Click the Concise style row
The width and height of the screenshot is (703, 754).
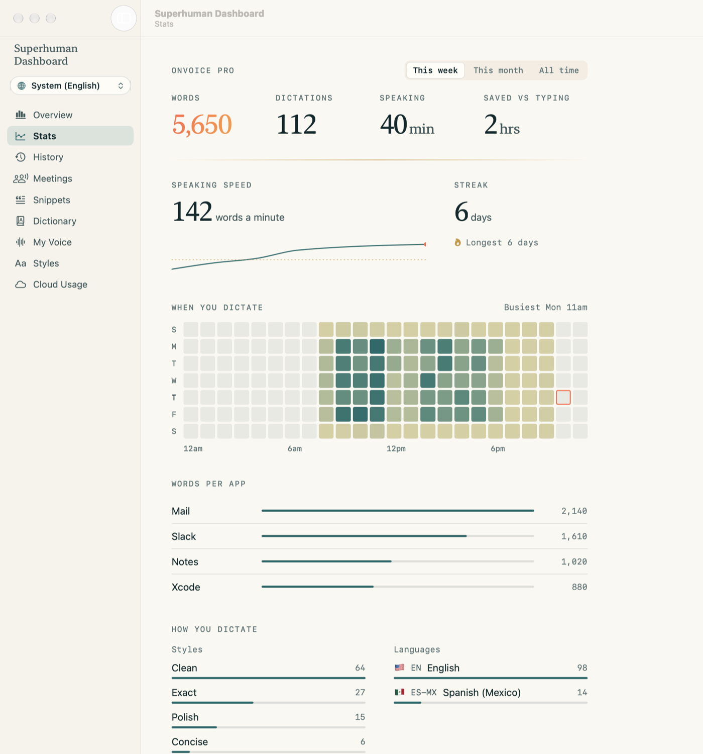coord(269,744)
